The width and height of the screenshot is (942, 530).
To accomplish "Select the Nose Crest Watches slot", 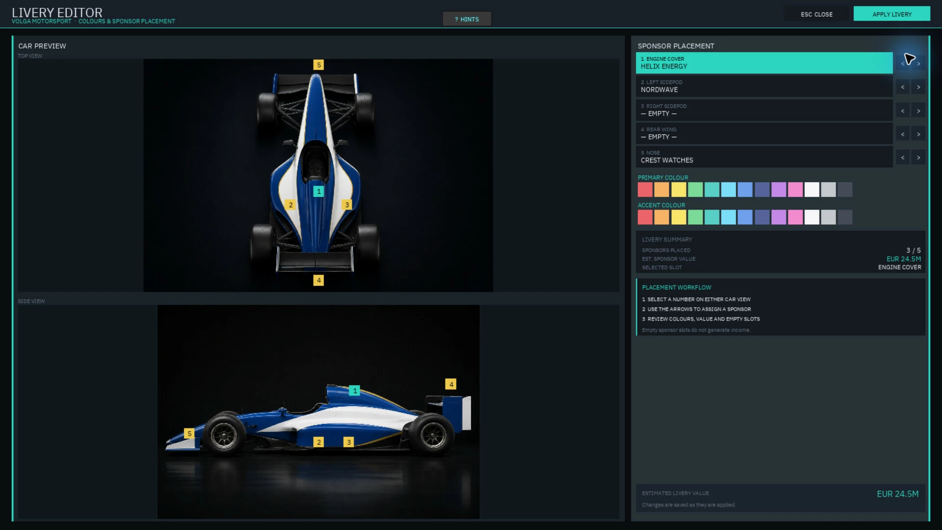I will tap(764, 157).
